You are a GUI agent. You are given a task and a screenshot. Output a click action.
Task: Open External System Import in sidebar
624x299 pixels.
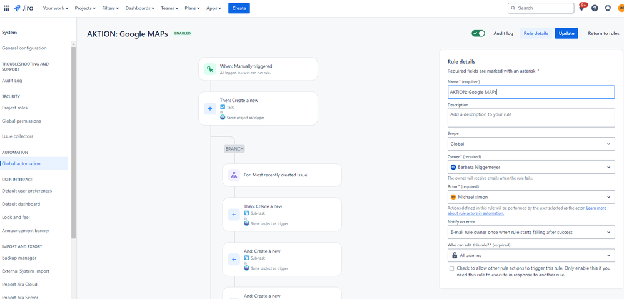coord(26,271)
